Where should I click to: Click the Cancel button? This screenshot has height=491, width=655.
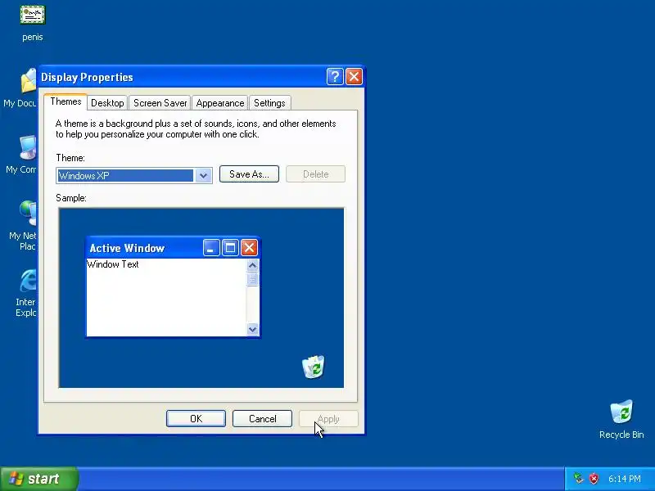pyautogui.click(x=262, y=419)
